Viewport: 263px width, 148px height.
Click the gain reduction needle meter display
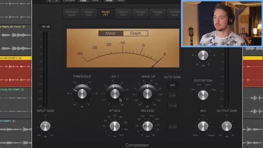coord(123,48)
